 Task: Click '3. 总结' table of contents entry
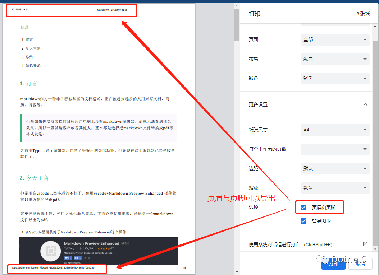(x=27, y=57)
